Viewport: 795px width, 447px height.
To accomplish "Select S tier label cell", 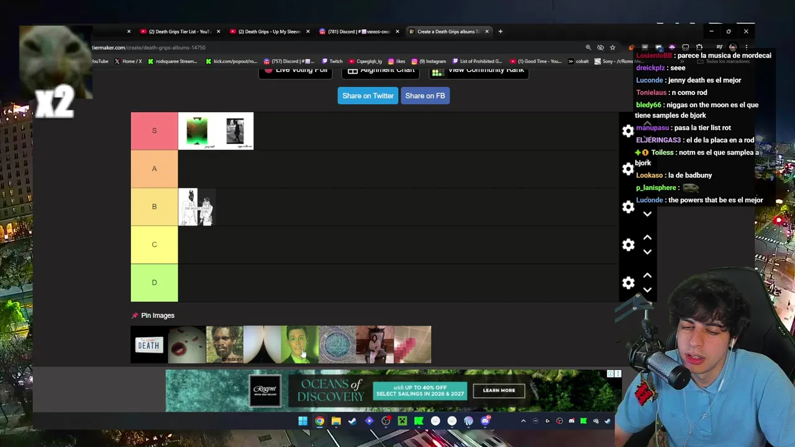I will coord(154,131).
